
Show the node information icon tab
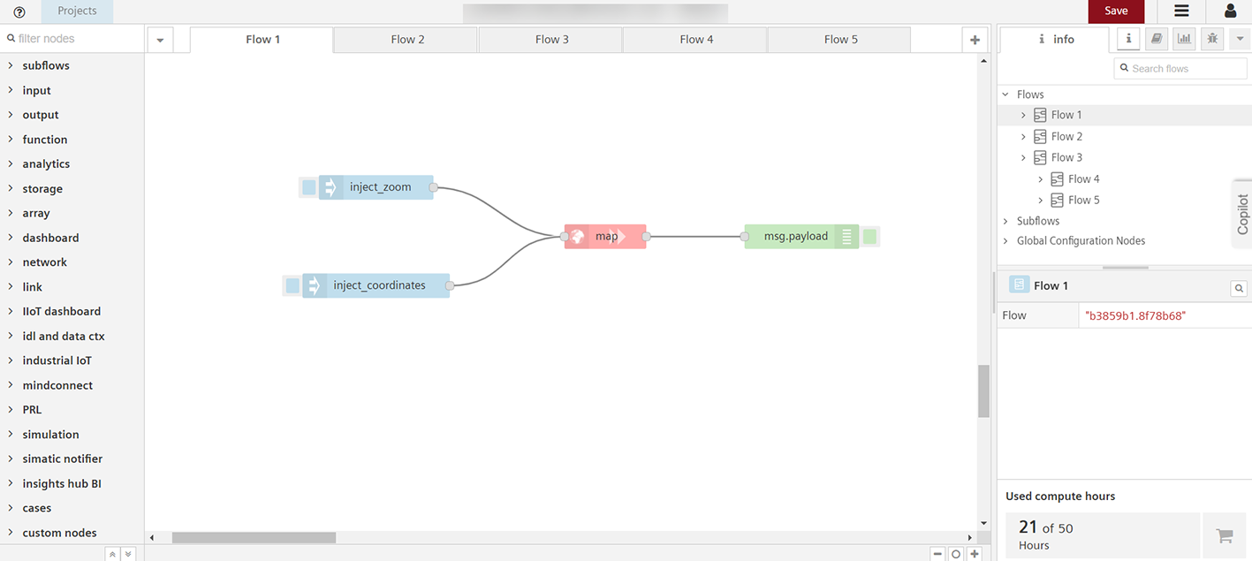pyautogui.click(x=1128, y=39)
